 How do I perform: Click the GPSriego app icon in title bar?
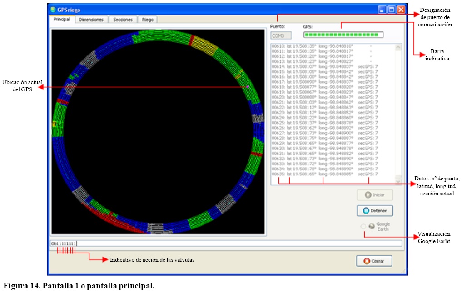click(53, 9)
